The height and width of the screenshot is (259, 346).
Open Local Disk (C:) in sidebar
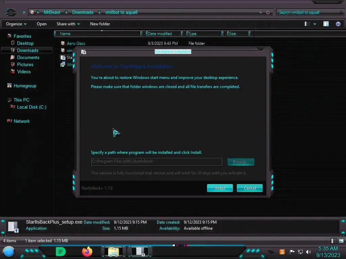(x=31, y=107)
